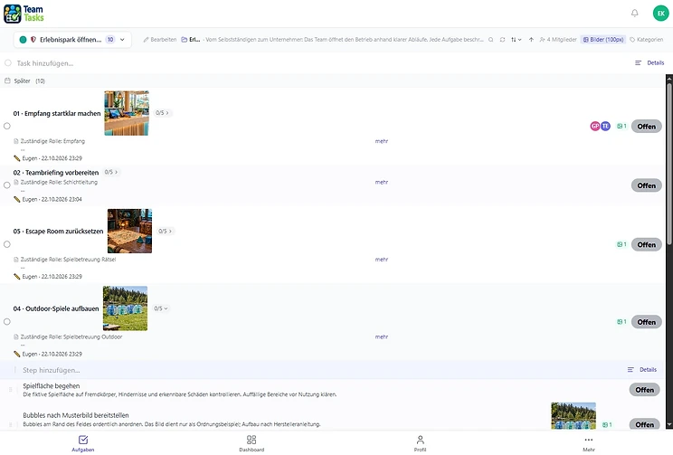
Task: Change Offen status of Escape Room task
Action: pyautogui.click(x=647, y=244)
